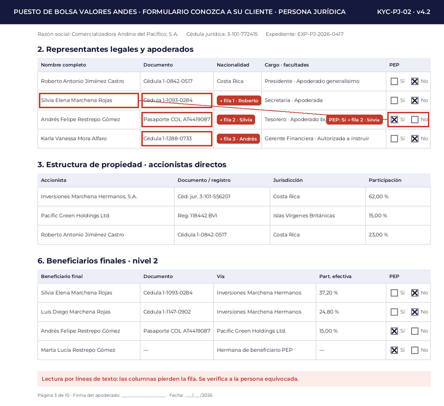Uncheck PEP No for Luis Diego Marchena Rojas
444x406 pixels.
point(415,312)
